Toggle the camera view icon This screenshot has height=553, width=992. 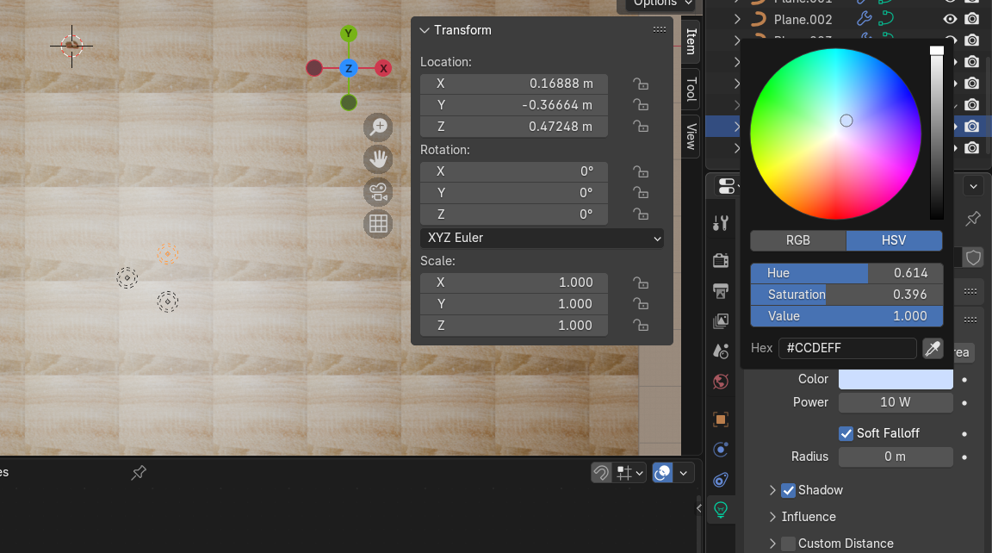point(378,192)
